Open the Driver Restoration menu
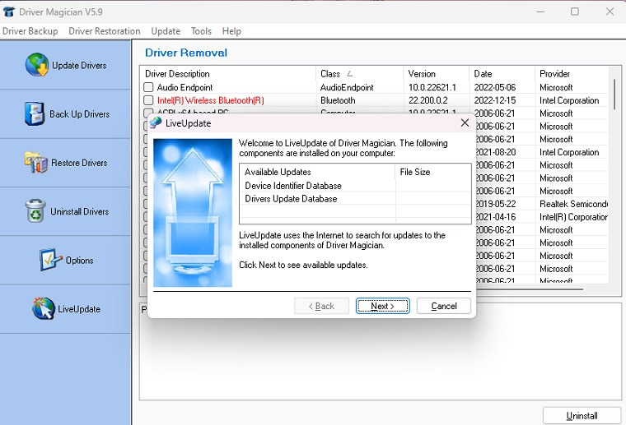Screen dimensions: 626x425 click(x=105, y=31)
